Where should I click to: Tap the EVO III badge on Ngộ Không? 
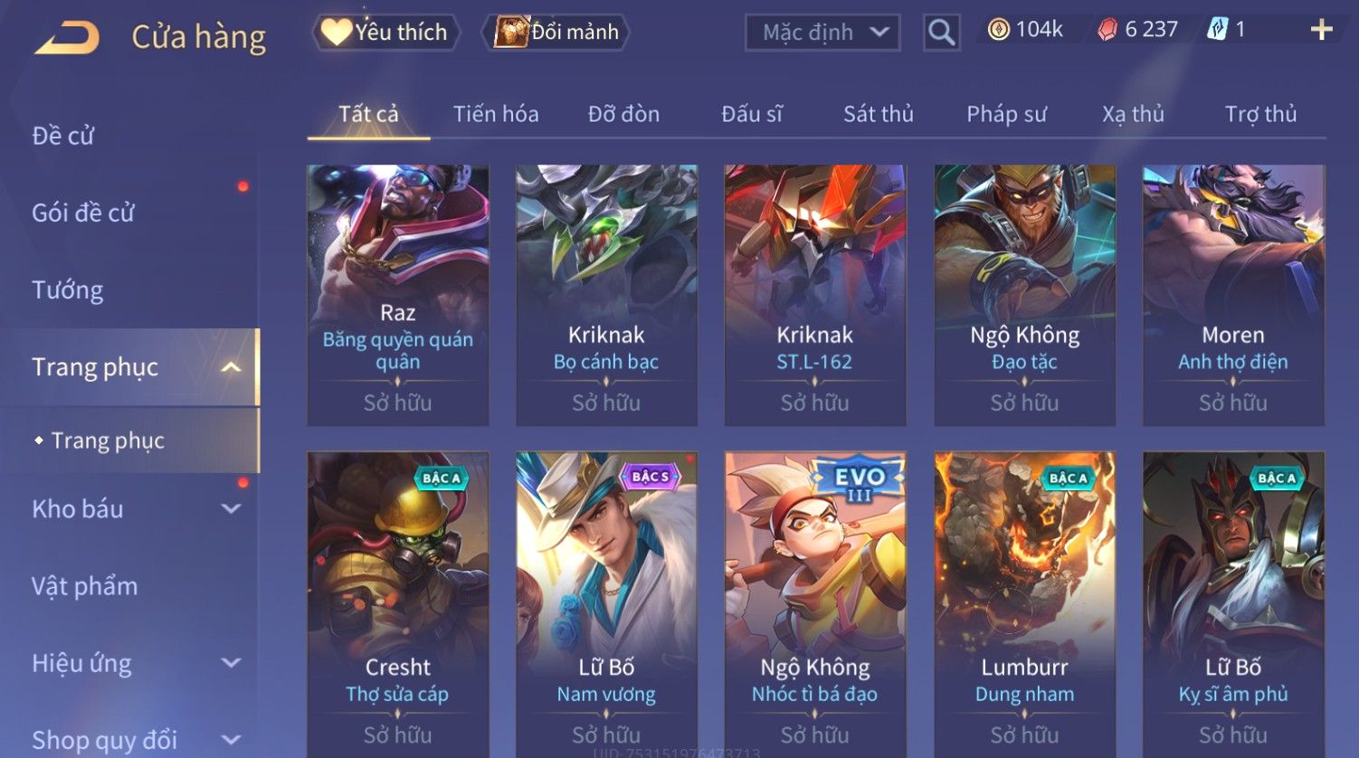(857, 483)
